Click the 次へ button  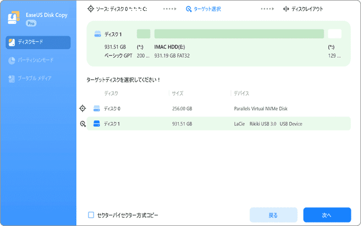click(x=327, y=215)
